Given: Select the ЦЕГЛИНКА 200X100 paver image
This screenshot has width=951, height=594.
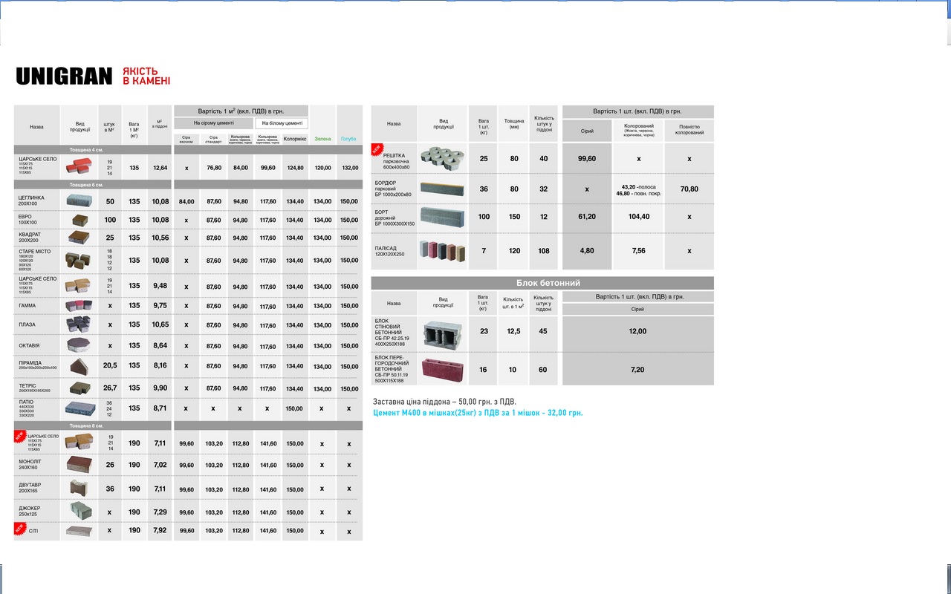Looking at the screenshot, I should (x=79, y=200).
